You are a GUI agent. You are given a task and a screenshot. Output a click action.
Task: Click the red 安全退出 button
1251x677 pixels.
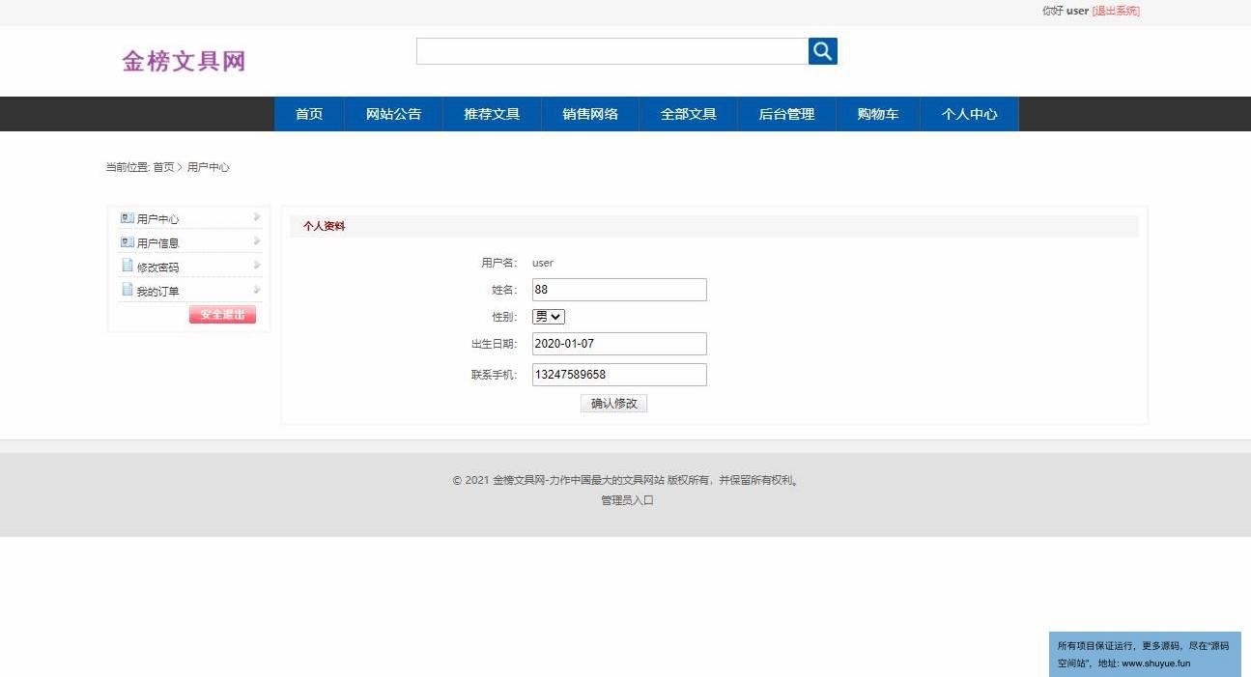tap(222, 315)
